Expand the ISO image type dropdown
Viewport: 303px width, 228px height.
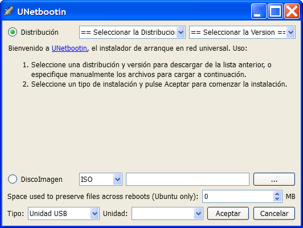[101, 180]
